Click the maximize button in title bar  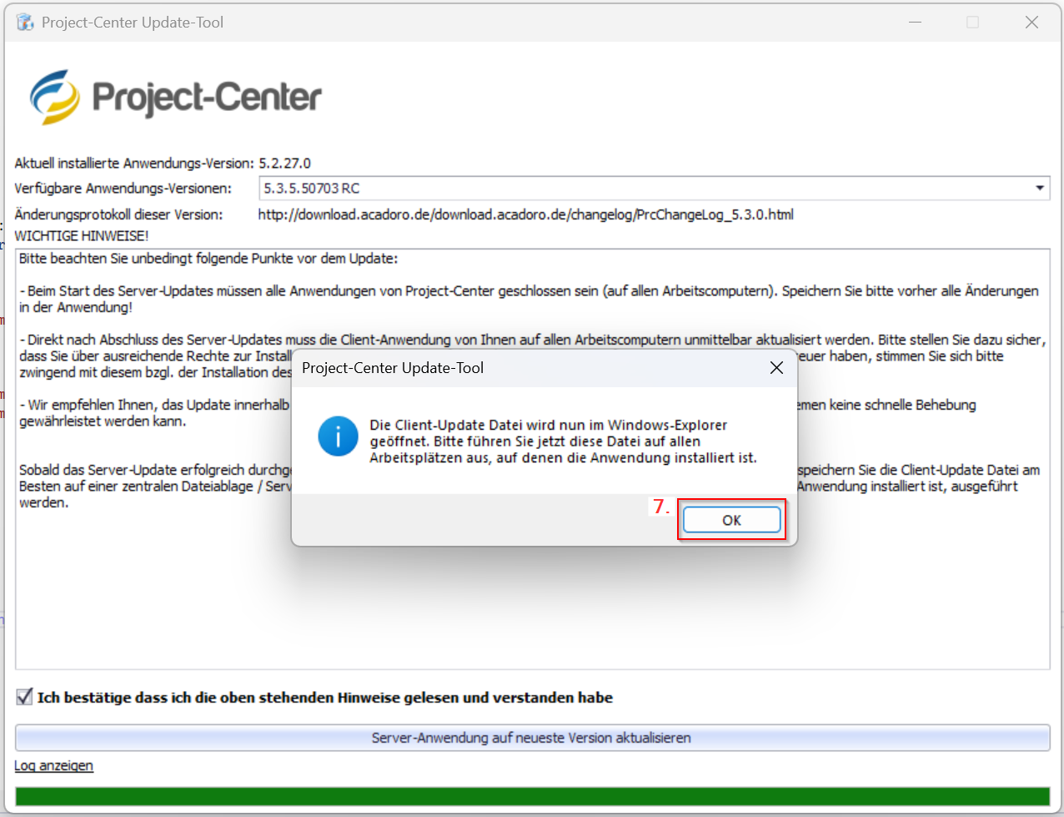[x=972, y=23]
